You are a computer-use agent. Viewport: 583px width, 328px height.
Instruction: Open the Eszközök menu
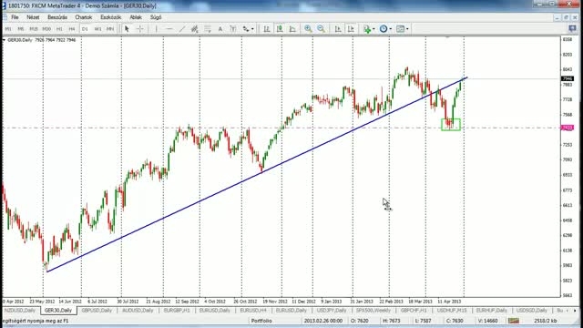111,17
